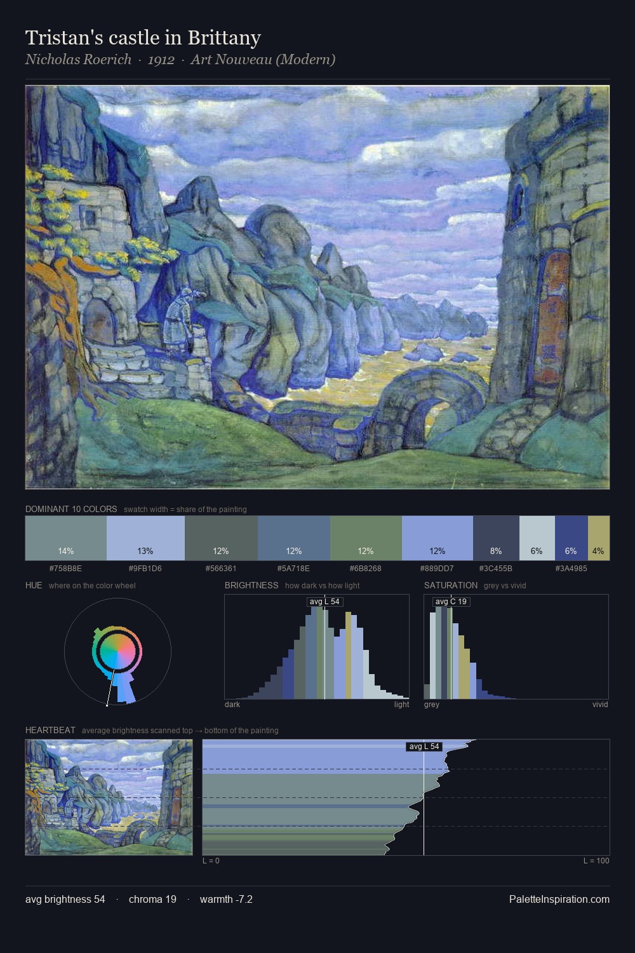
Task: Select the slate blue swatch #5A718E
Action: [x=294, y=538]
